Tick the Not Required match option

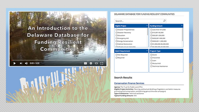pos(116,55)
